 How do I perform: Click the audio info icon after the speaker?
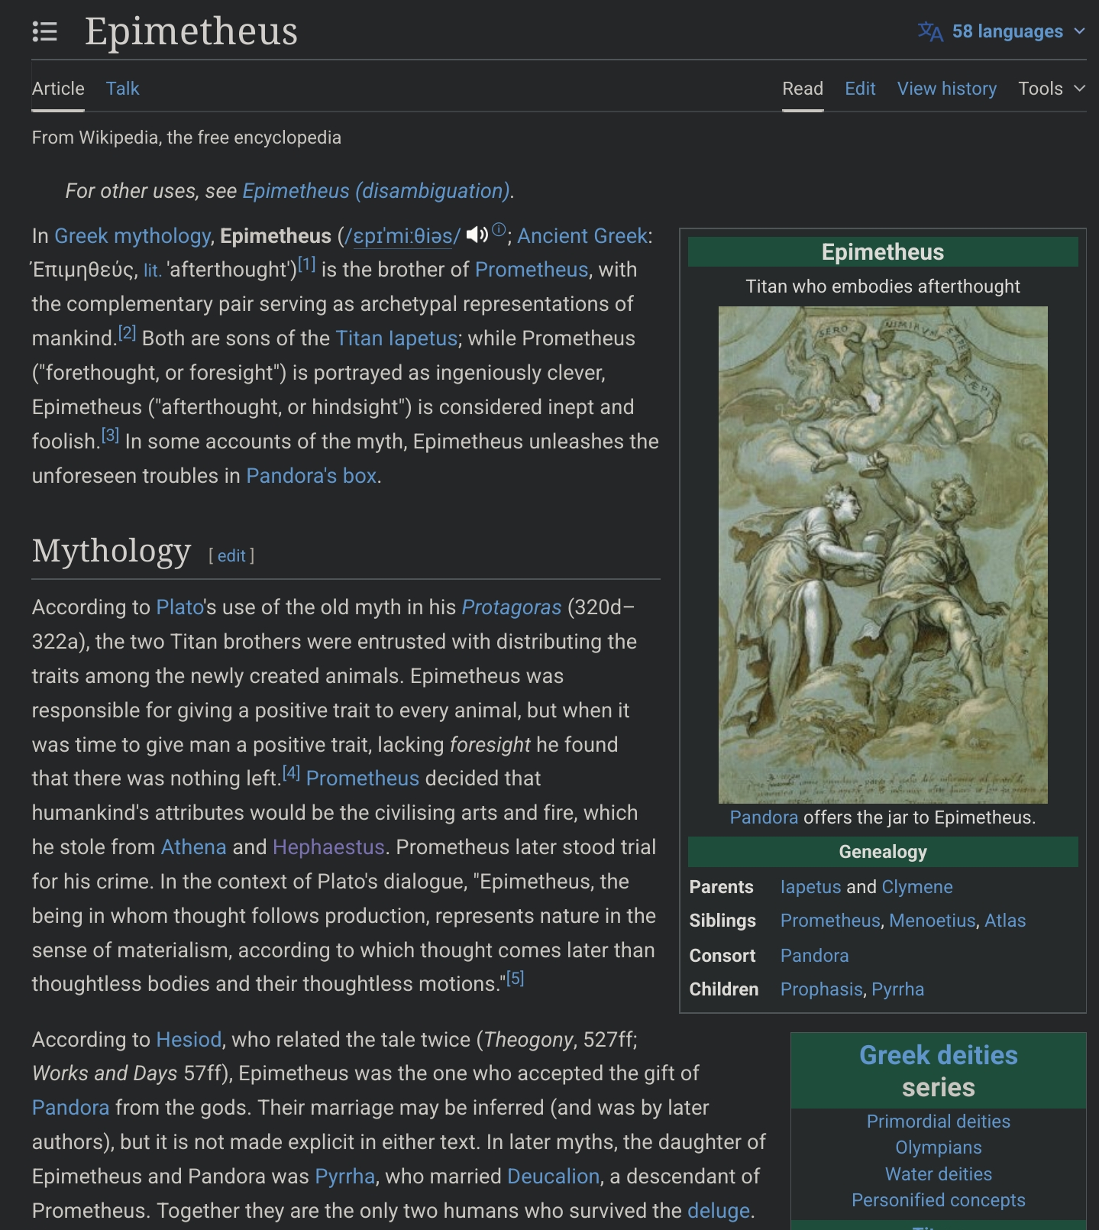tap(499, 229)
